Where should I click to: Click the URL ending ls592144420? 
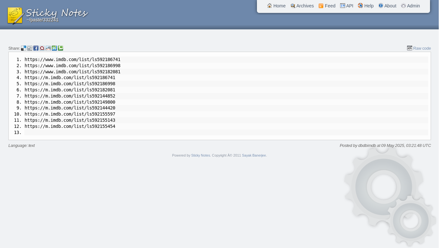coord(70,108)
